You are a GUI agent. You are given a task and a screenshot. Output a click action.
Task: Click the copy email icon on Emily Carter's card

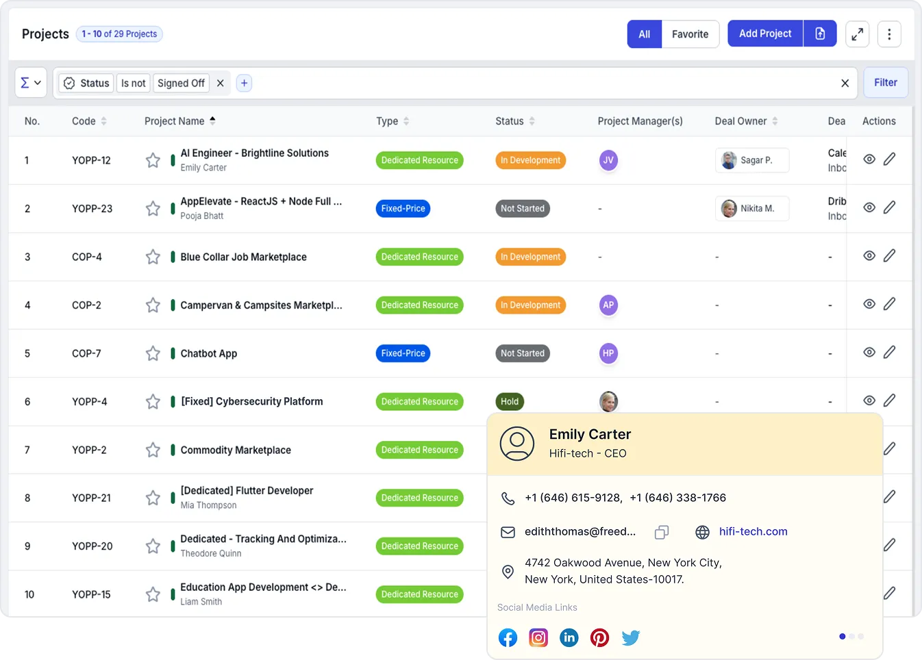tap(661, 531)
